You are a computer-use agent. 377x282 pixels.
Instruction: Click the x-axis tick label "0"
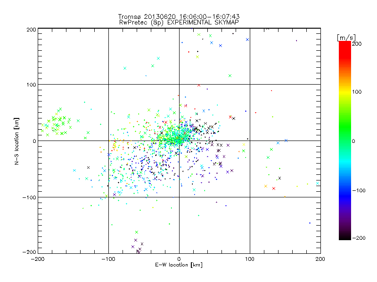(179, 259)
